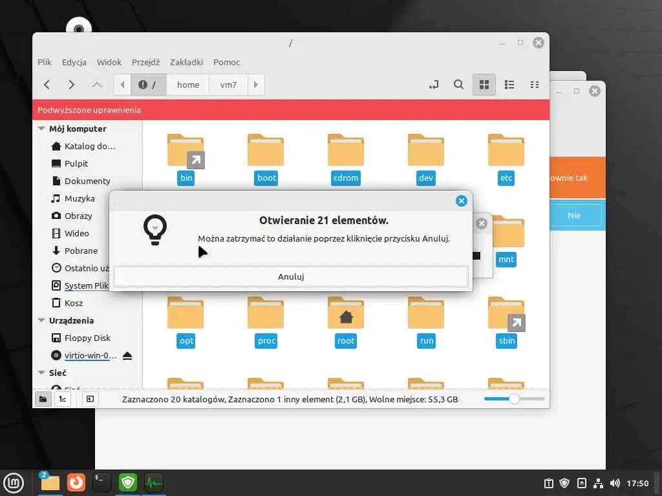Close the 'Otwieranie 21 elementów' dialog
This screenshot has height=496, width=662.
(462, 201)
